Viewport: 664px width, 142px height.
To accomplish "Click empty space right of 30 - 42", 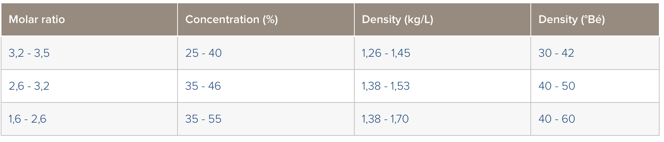I will click(617, 53).
